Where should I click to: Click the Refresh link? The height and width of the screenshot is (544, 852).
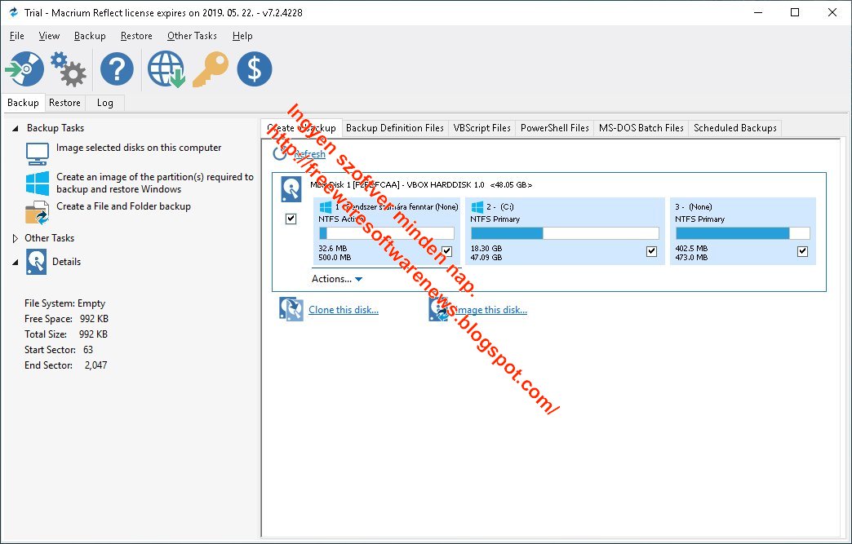[x=310, y=154]
